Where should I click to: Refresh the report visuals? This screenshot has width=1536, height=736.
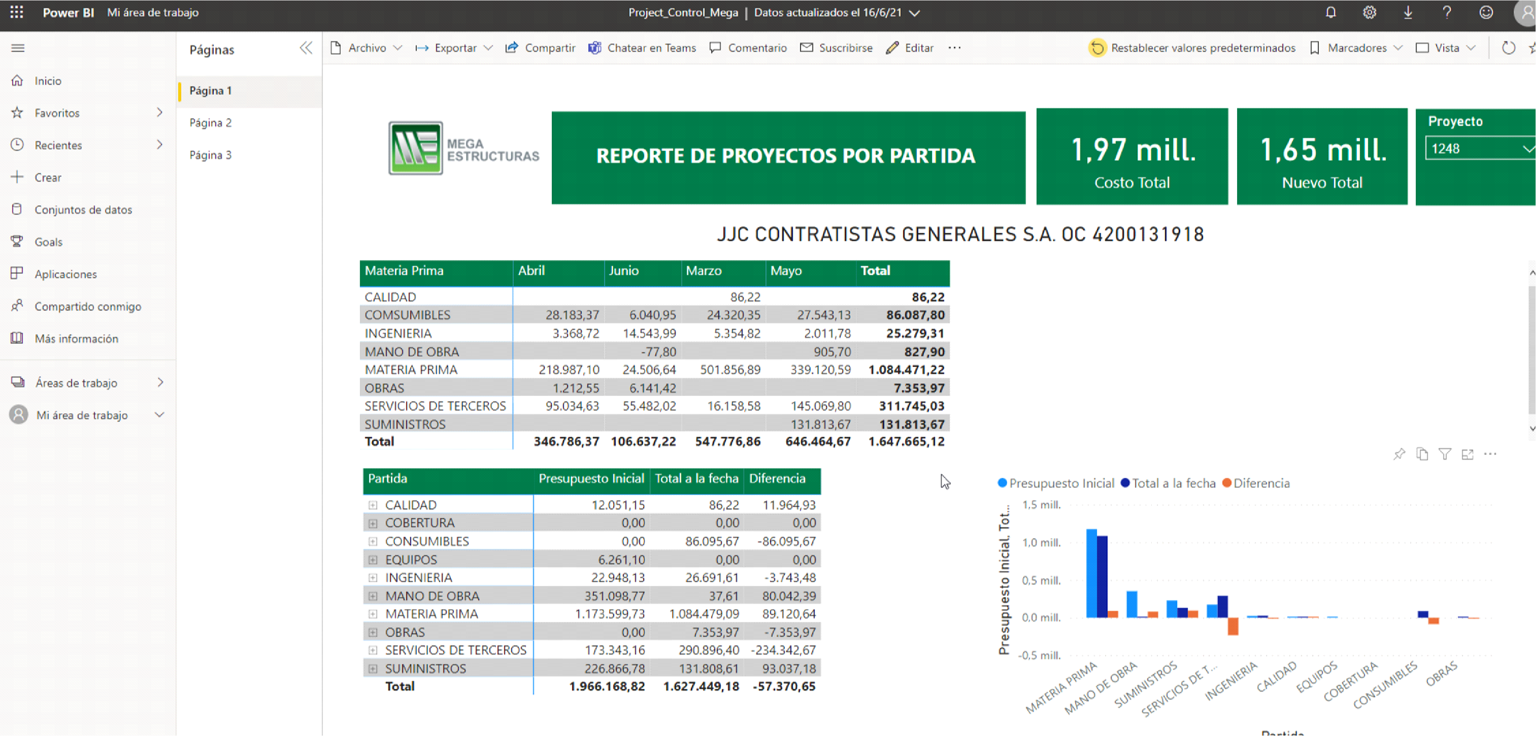point(1508,47)
